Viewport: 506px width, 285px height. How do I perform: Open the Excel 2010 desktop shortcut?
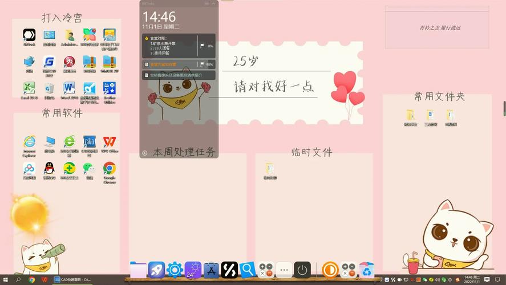29,88
